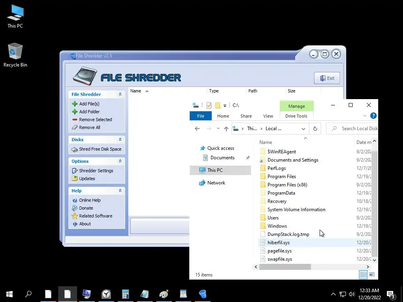Expand the address bar history dropdown

coord(303,129)
